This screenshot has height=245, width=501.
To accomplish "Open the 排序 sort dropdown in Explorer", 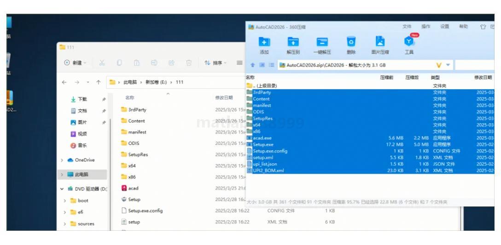I will pyautogui.click(x=216, y=63).
